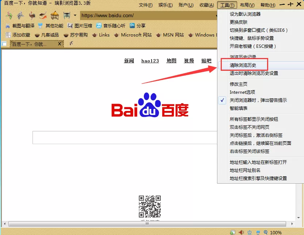Click the Baidu search input box
The height and width of the screenshot is (235, 304).
[x=125, y=138]
